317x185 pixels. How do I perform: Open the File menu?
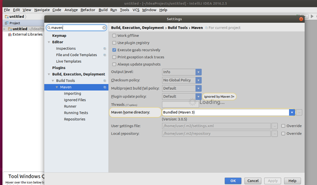[7, 10]
